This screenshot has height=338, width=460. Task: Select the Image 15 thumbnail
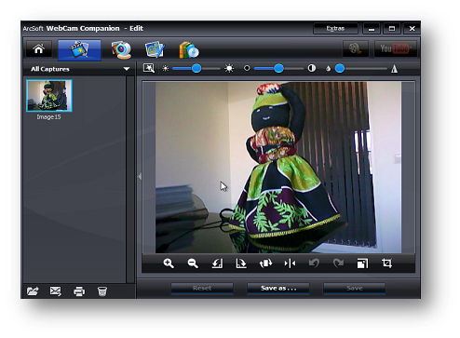coord(49,96)
